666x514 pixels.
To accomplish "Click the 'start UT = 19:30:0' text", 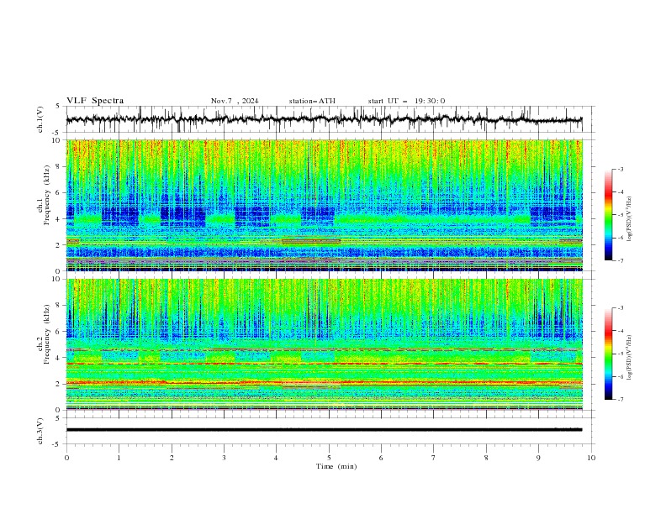I will coord(406,101).
